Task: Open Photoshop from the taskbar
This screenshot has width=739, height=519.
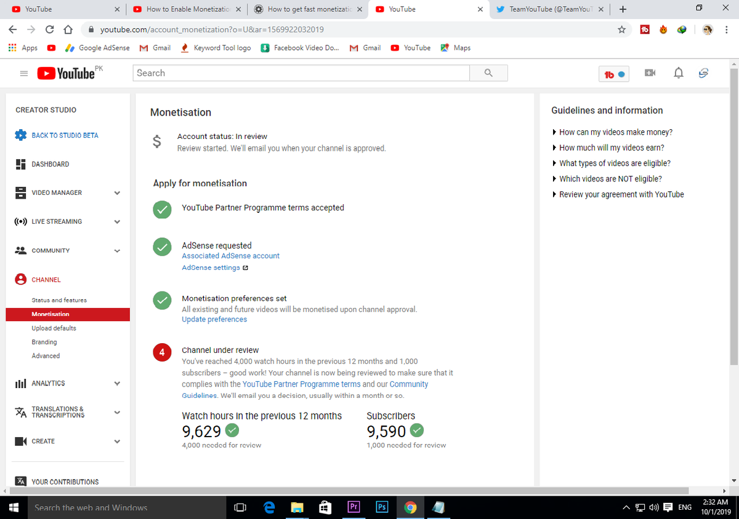Action: click(x=382, y=507)
